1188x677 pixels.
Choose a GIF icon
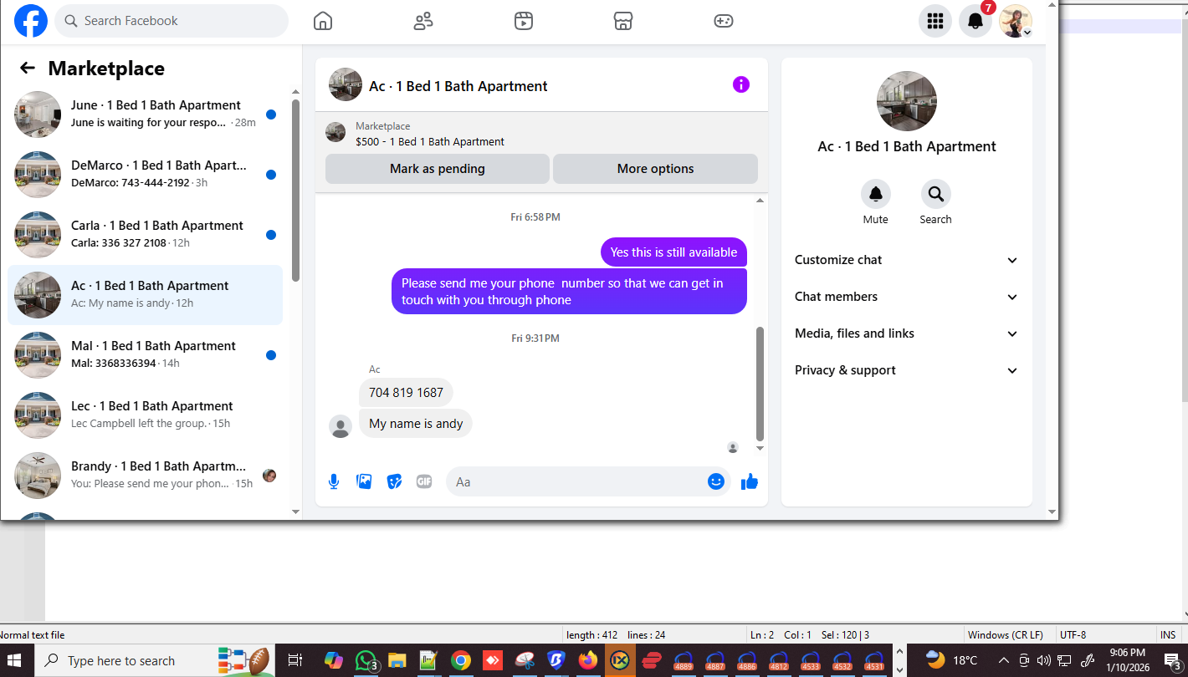(x=424, y=481)
